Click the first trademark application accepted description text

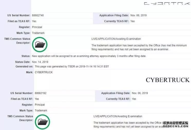click(139, 47)
